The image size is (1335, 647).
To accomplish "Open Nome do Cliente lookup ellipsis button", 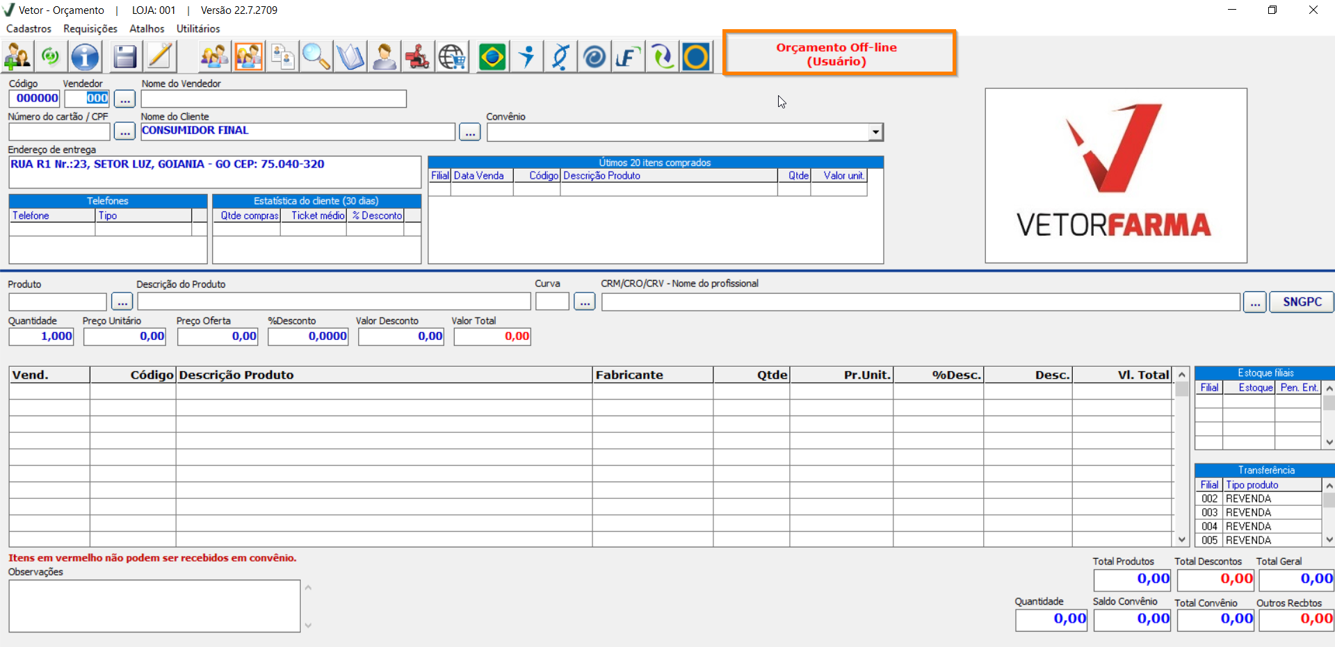I will (470, 131).
